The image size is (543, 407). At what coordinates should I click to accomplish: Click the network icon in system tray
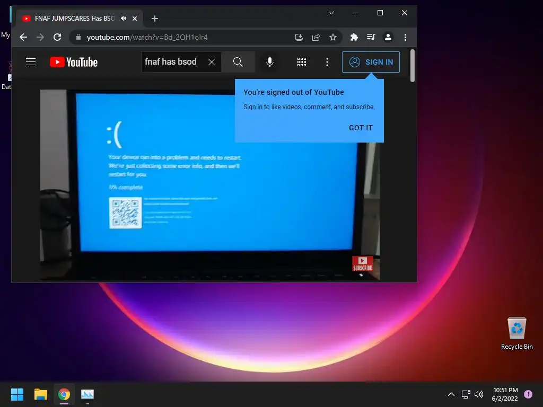[466, 394]
